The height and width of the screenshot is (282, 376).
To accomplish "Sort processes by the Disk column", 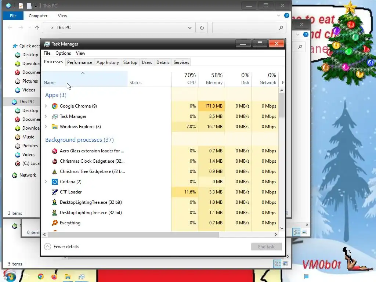I will tap(238, 79).
